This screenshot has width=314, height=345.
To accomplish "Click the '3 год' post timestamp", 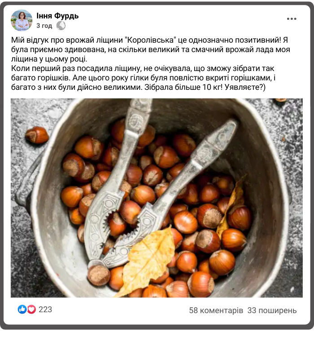I will pos(44,26).
